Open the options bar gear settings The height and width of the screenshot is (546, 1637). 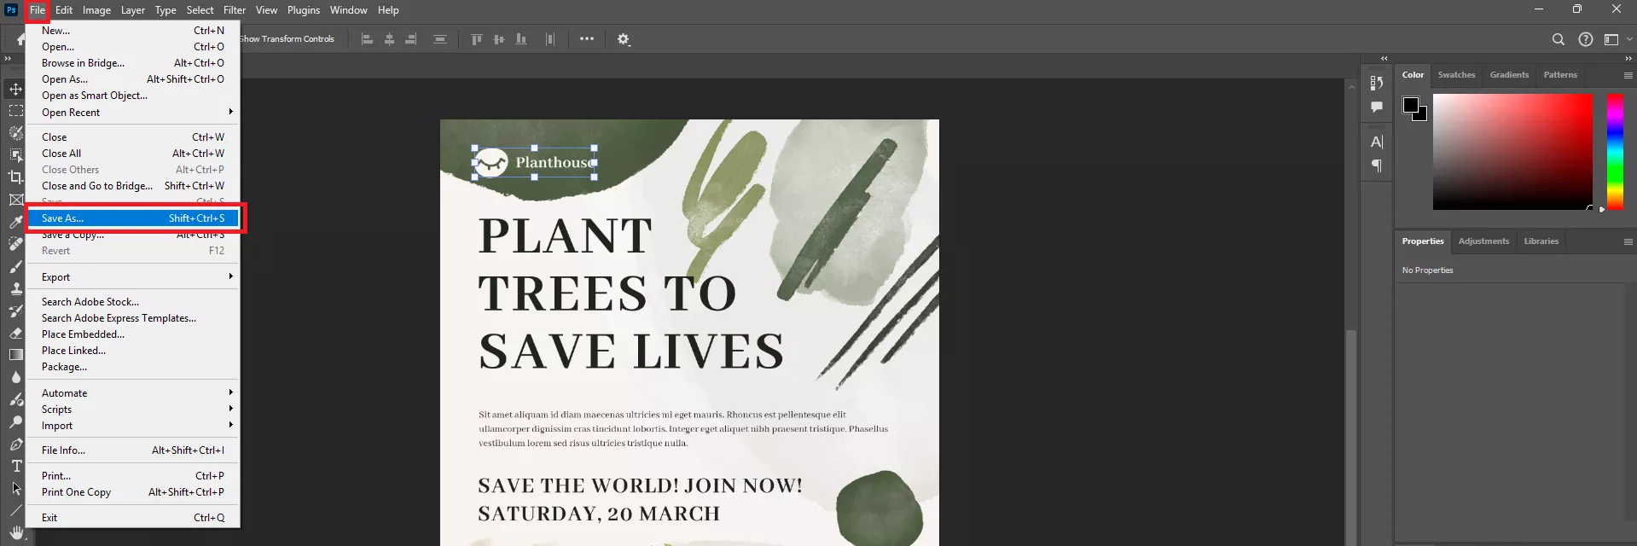[x=624, y=39]
